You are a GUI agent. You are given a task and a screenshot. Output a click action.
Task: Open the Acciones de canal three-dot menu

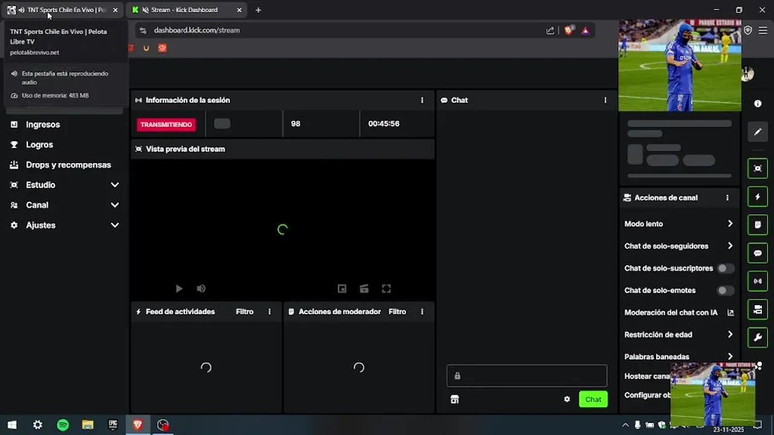[x=727, y=198]
